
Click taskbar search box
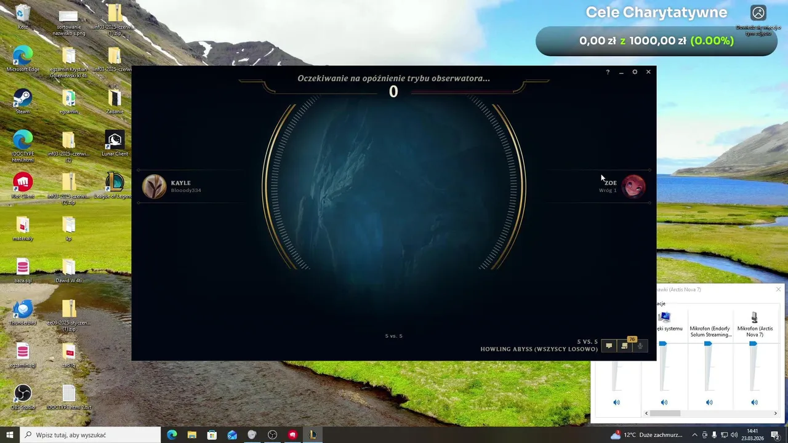[90, 435]
